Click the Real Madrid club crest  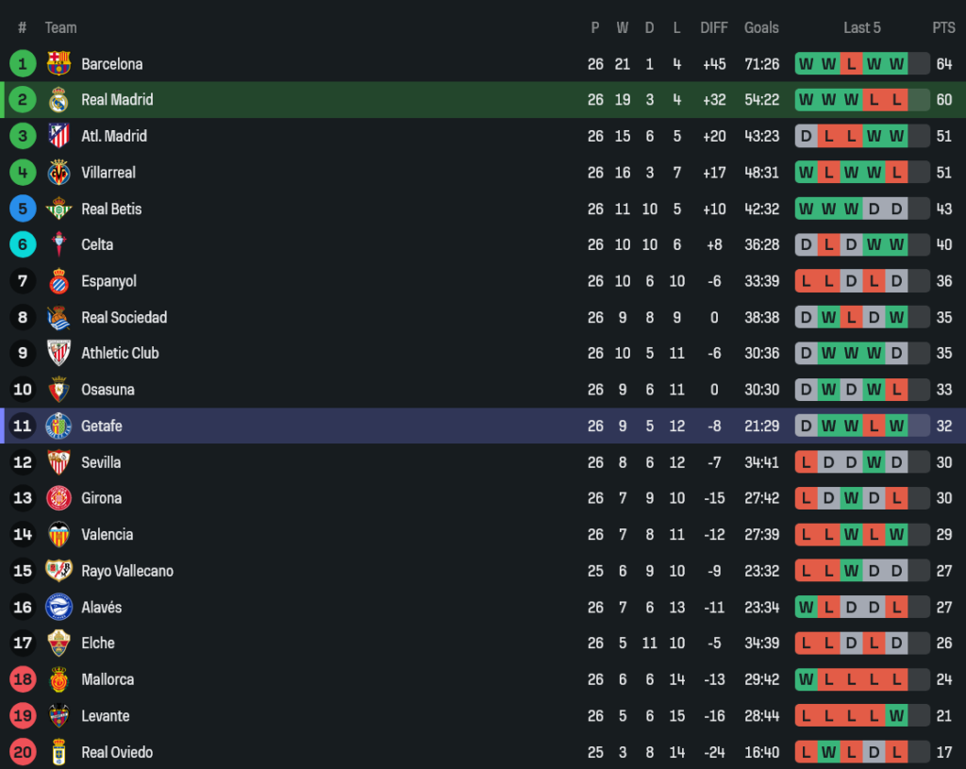[58, 100]
